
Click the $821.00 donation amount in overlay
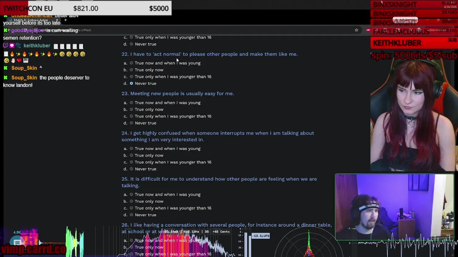[x=86, y=8]
